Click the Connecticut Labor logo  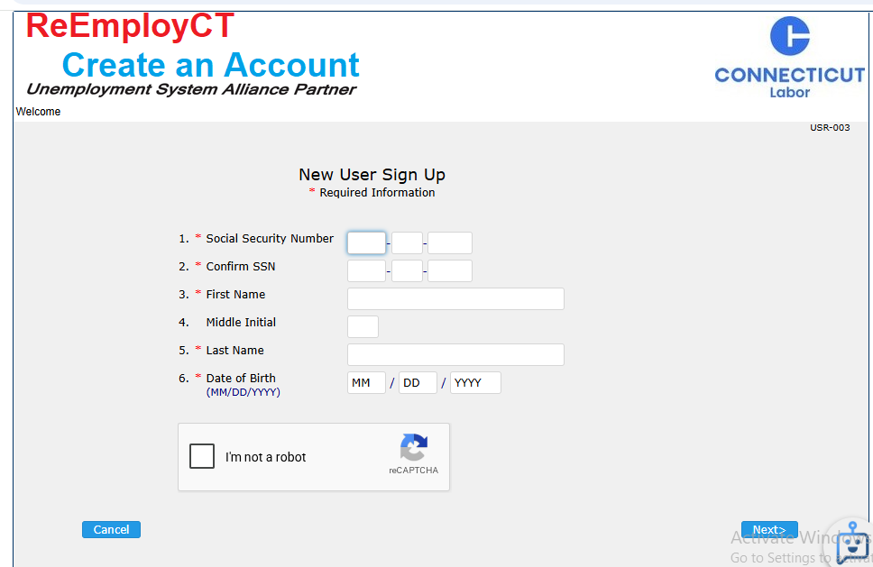tap(789, 58)
